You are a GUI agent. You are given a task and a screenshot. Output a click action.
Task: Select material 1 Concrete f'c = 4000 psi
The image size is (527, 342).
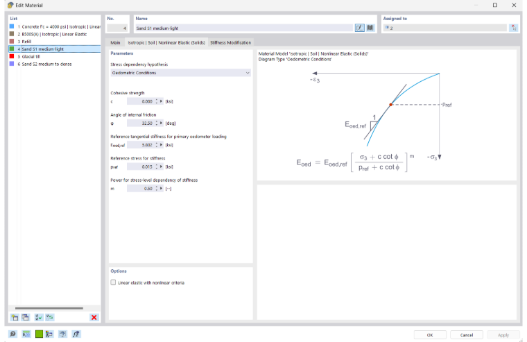click(55, 26)
